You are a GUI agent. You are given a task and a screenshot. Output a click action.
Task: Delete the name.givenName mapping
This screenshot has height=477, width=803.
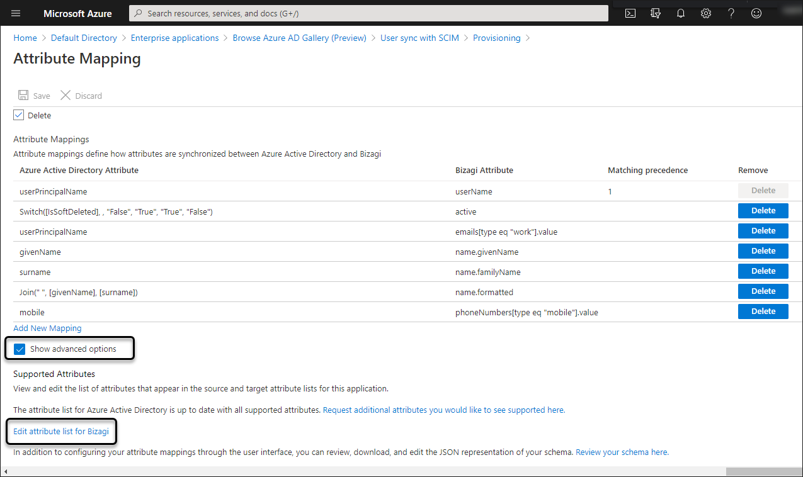(x=763, y=251)
